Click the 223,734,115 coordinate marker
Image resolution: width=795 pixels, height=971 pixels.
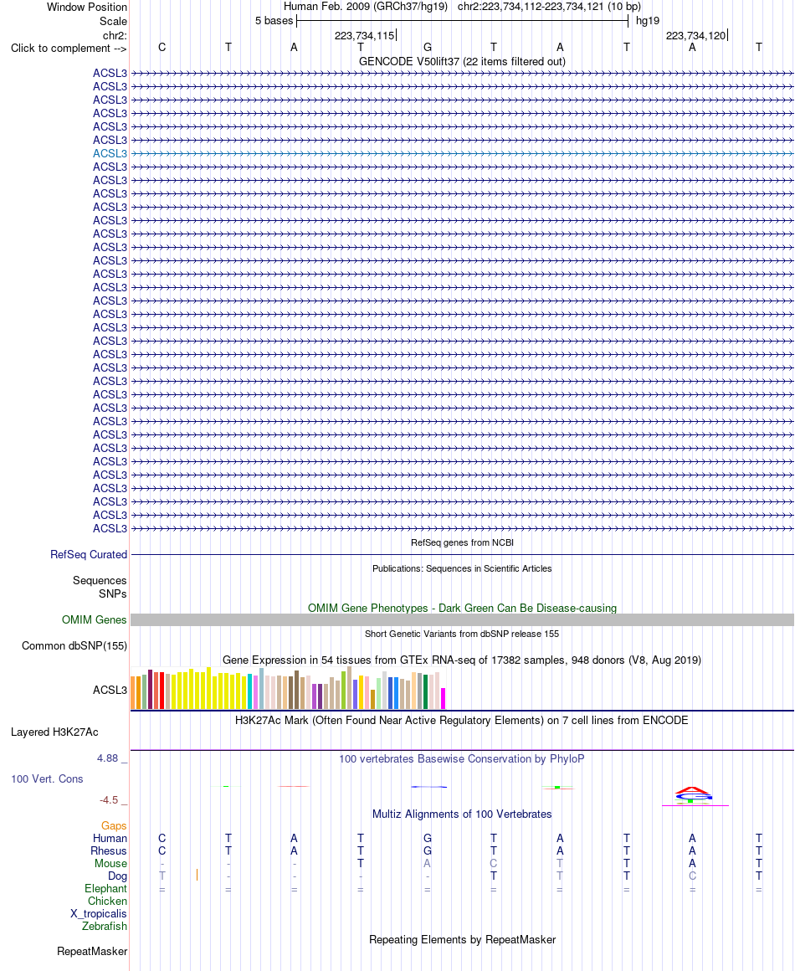pyautogui.click(x=365, y=35)
